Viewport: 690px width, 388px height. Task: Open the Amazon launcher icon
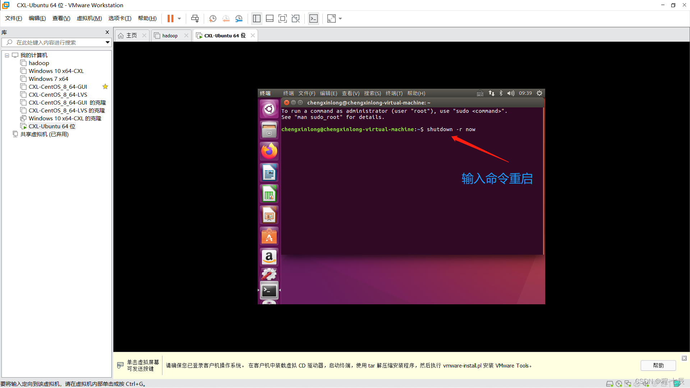click(269, 257)
